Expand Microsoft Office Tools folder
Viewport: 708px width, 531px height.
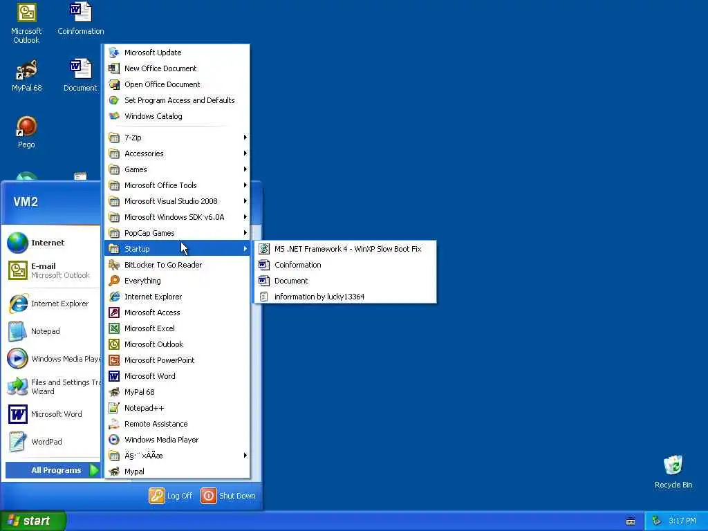[177, 185]
